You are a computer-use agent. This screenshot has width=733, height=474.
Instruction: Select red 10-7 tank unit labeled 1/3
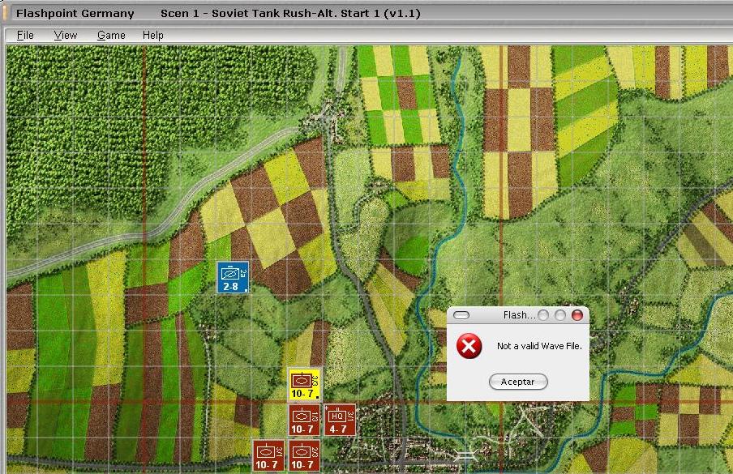point(304,420)
